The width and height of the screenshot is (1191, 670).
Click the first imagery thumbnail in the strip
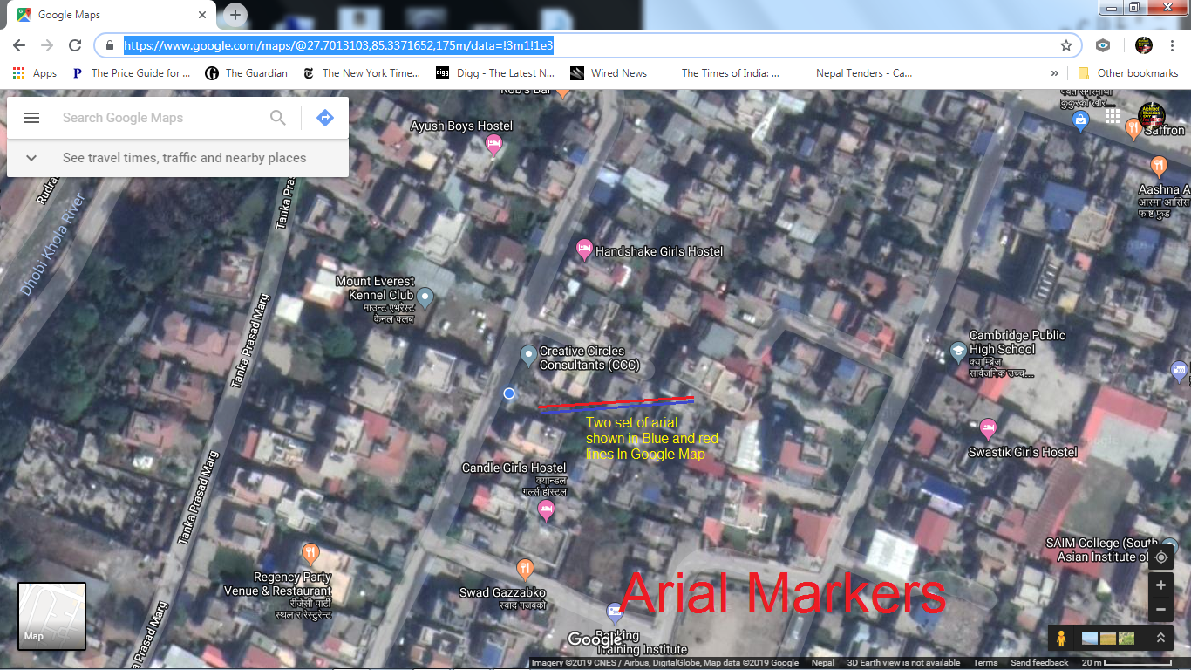1090,638
